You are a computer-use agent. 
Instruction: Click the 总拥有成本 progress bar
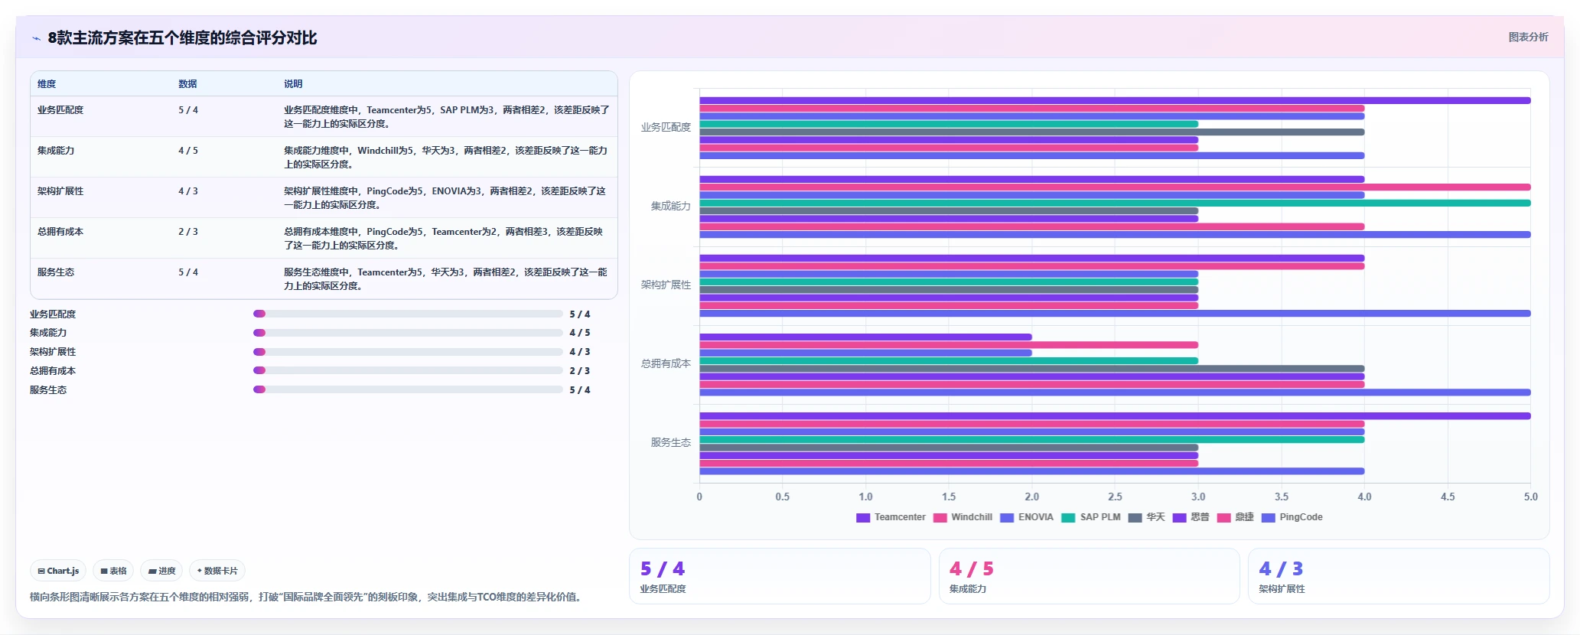408,370
